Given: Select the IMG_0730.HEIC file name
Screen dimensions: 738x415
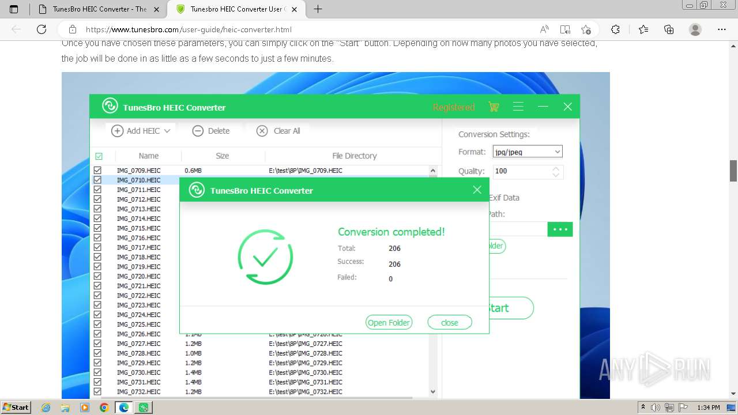Looking at the screenshot, I should tap(138, 372).
